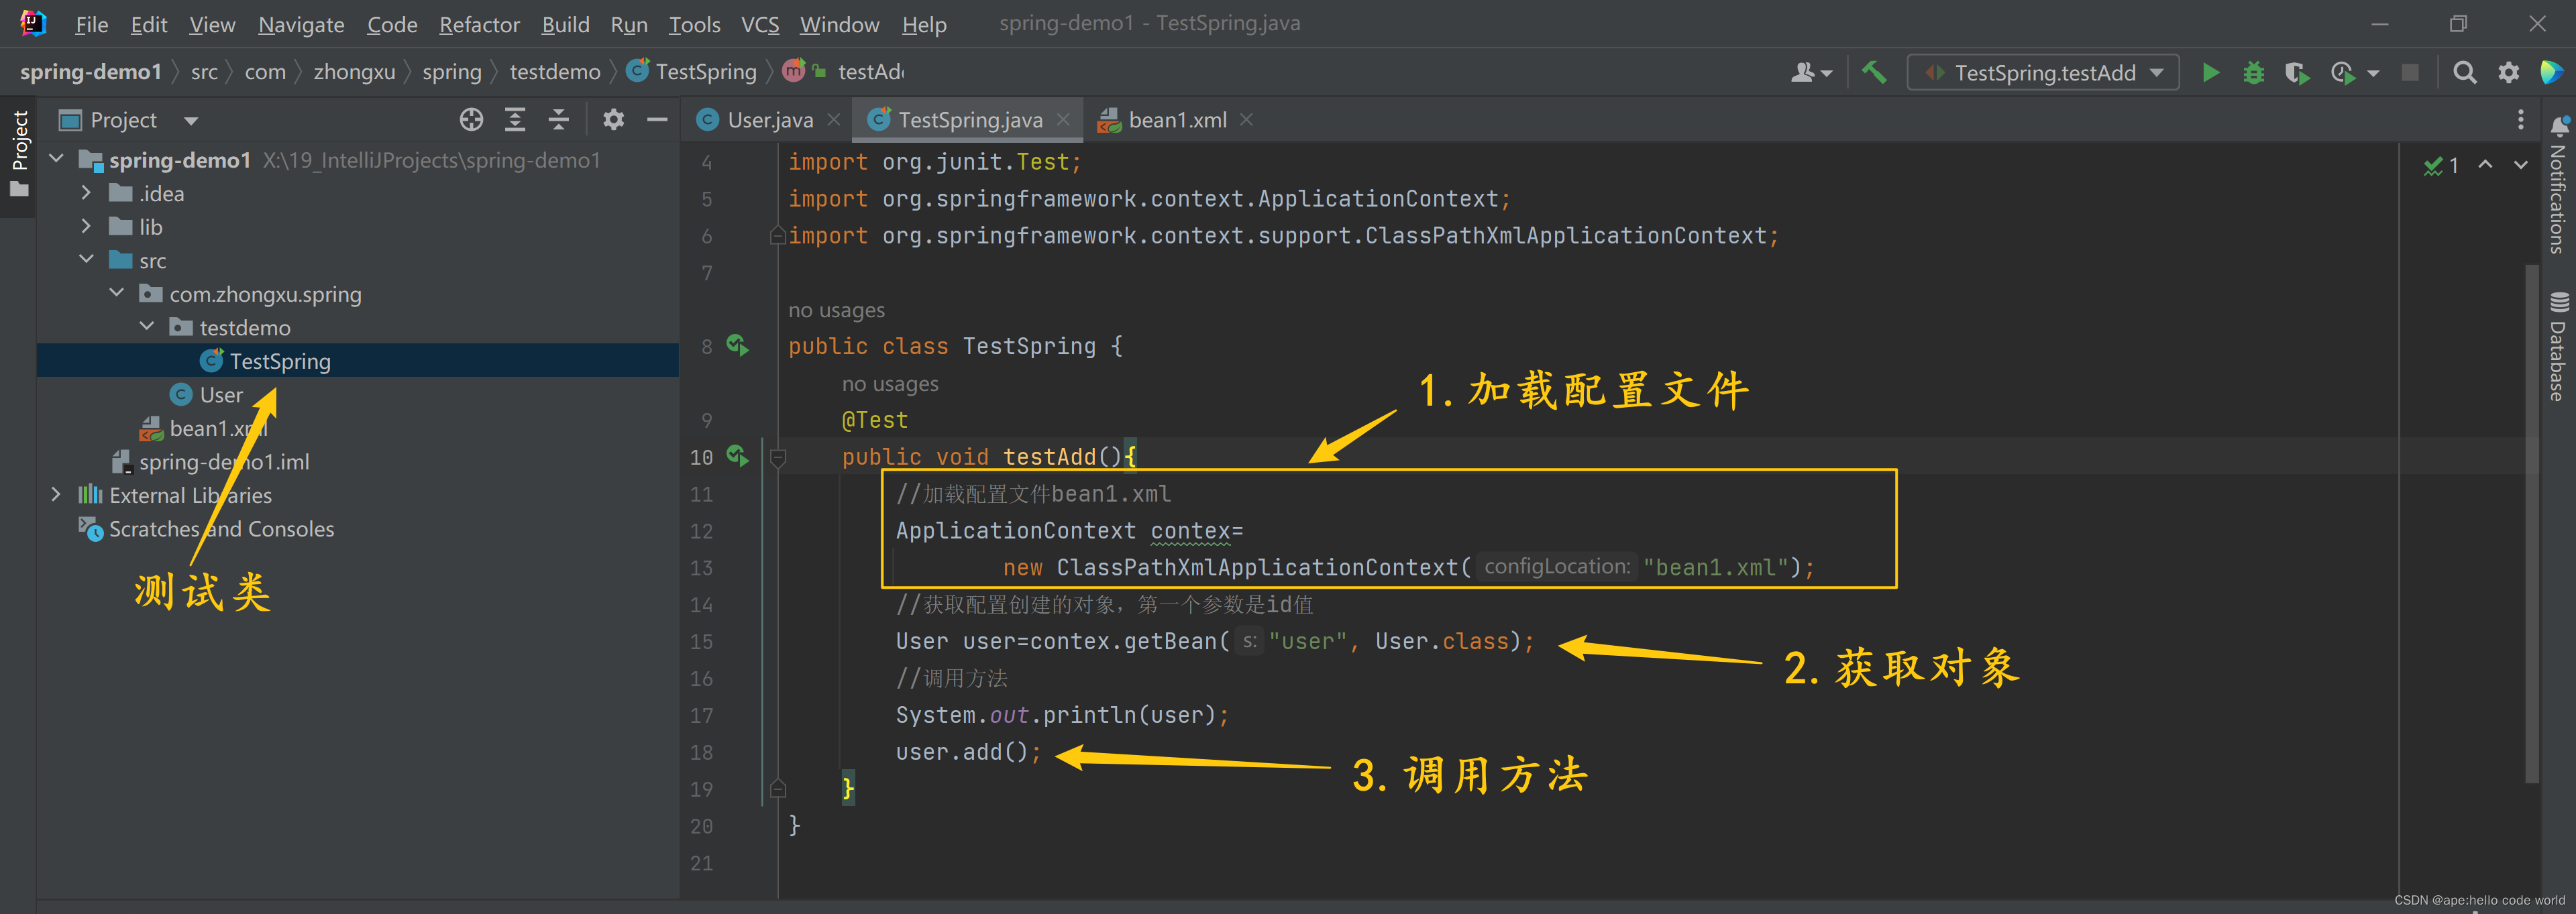Expand the .idea folder

[x=86, y=193]
